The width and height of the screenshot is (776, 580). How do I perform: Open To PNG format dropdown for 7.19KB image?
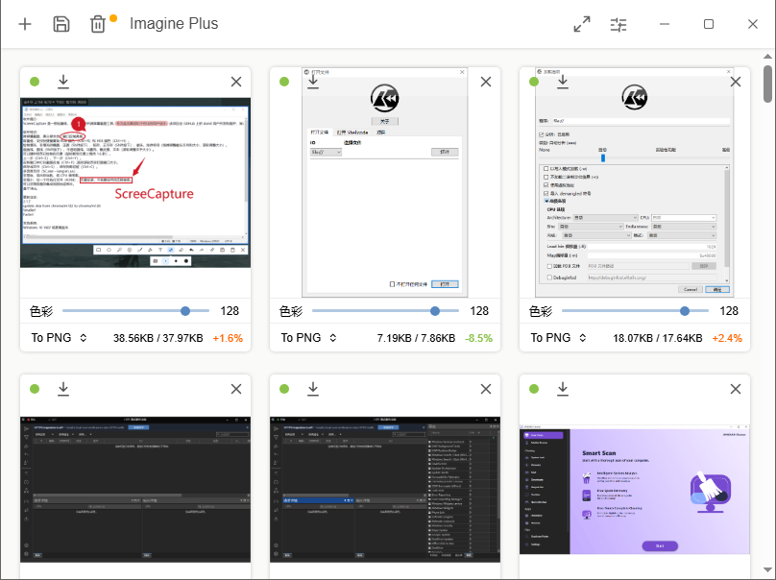point(309,338)
